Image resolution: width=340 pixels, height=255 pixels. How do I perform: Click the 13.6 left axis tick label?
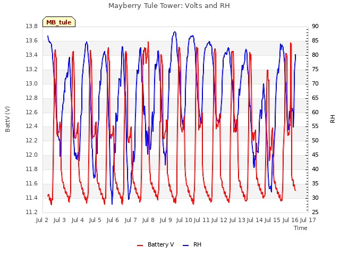tap(31, 40)
